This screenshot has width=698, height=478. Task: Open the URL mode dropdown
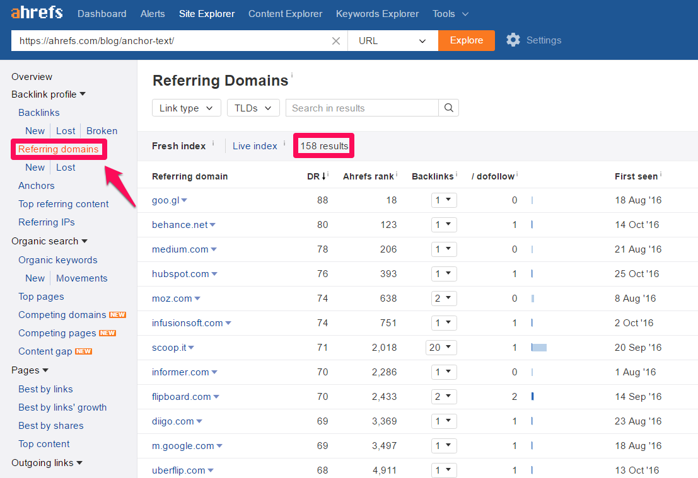click(x=393, y=40)
